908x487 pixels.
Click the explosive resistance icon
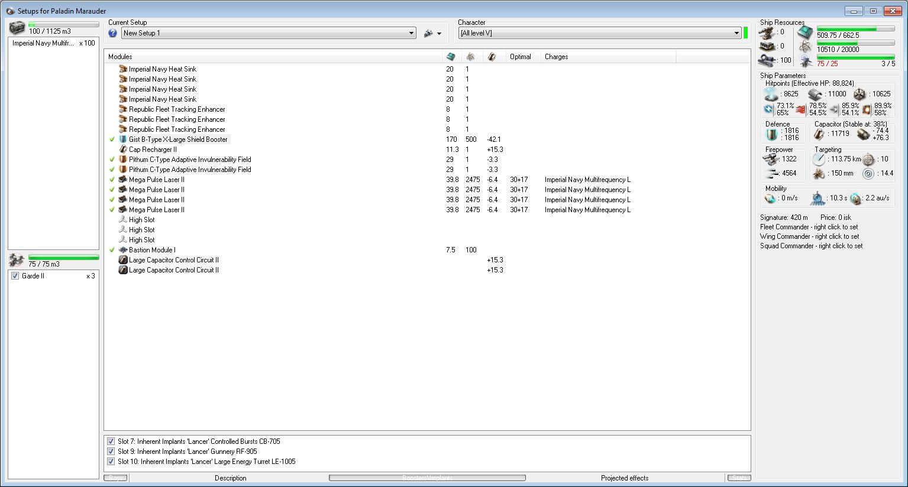[867, 109]
